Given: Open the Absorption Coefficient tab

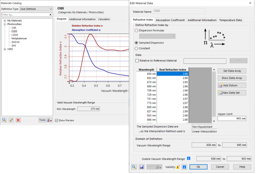Looking at the screenshot, I should 170,20.
